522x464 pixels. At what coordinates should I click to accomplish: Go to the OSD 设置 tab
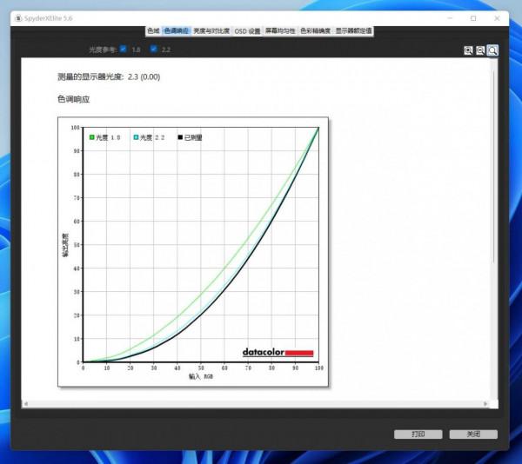tap(247, 30)
